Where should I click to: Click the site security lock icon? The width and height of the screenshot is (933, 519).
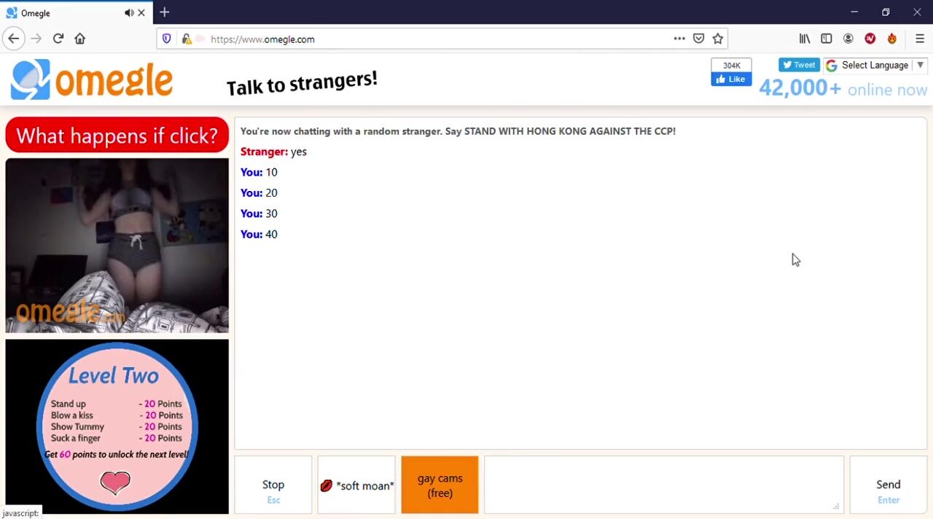coord(187,39)
